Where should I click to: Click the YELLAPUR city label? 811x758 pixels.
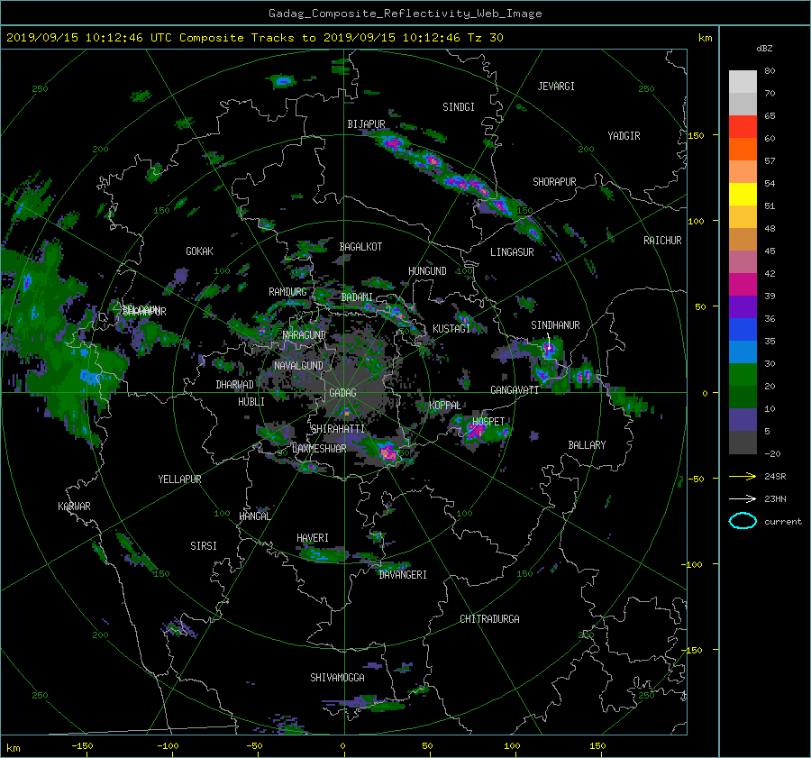tap(179, 479)
